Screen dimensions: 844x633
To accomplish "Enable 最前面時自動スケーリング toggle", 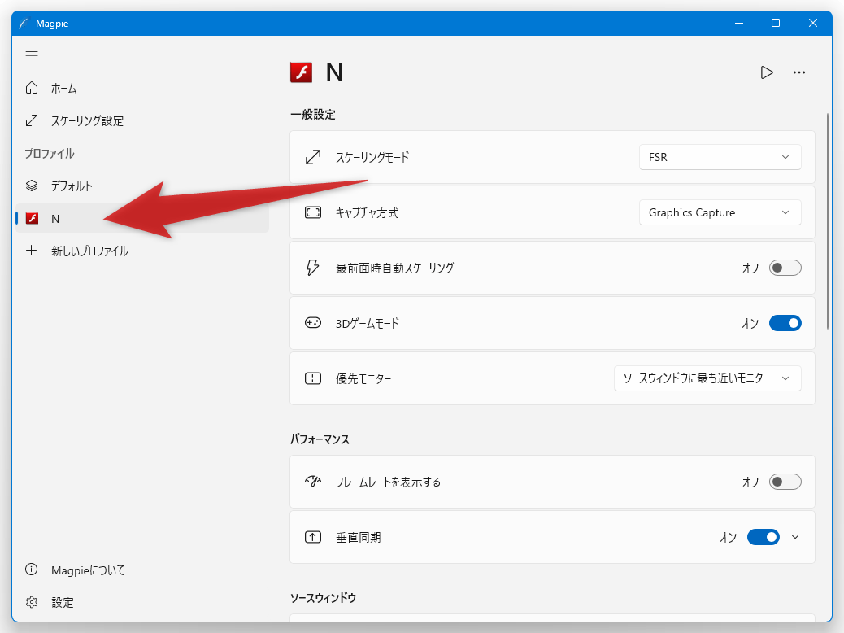I will pos(785,268).
